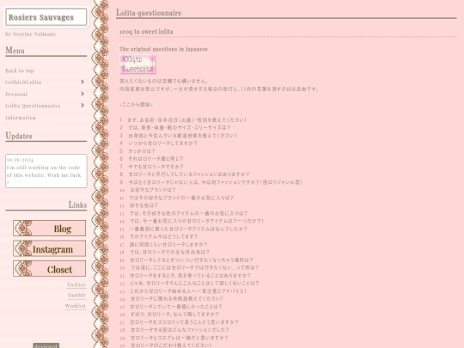The height and width of the screenshot is (348, 464).
Task: Follow the Tumblr link
Action: tap(76, 295)
